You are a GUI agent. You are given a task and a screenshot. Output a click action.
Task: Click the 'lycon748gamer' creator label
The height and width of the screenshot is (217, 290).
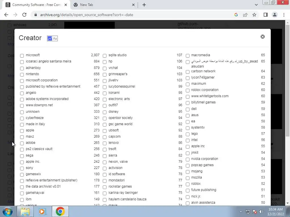[x=203, y=77]
